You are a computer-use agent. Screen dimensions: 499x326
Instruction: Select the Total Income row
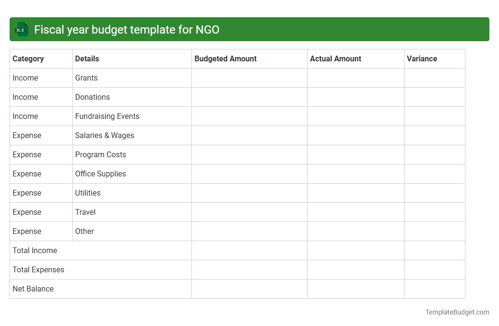[x=35, y=250]
